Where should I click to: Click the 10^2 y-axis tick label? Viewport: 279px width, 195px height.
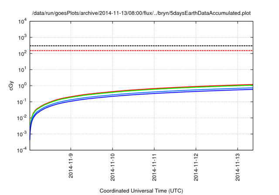click(22, 53)
